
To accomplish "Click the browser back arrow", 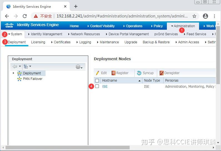I will pos(7,16).
